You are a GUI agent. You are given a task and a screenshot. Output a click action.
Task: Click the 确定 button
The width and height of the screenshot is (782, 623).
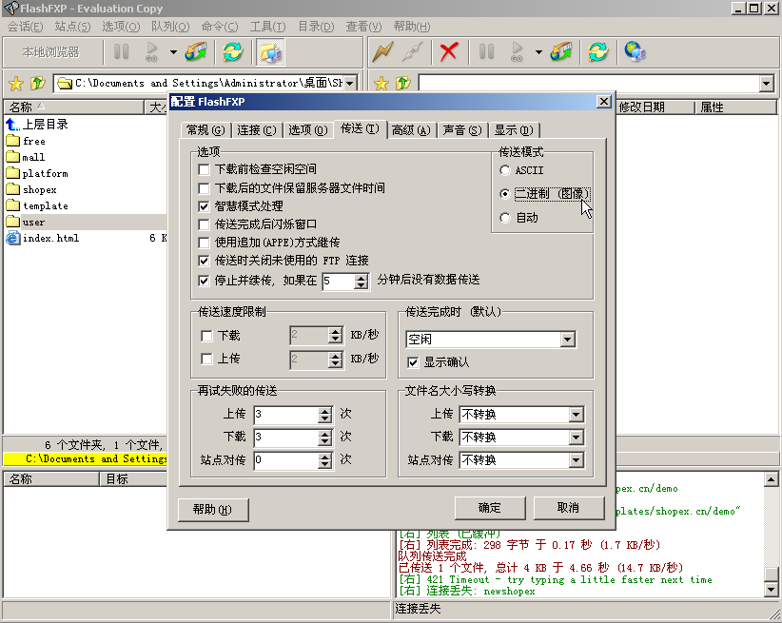pyautogui.click(x=490, y=508)
